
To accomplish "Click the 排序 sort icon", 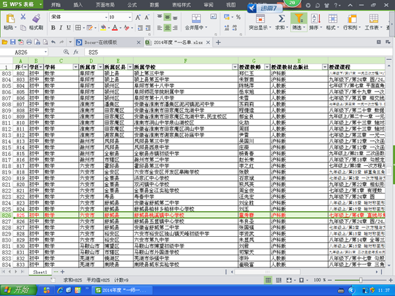I will pyautogui.click(x=315, y=18).
